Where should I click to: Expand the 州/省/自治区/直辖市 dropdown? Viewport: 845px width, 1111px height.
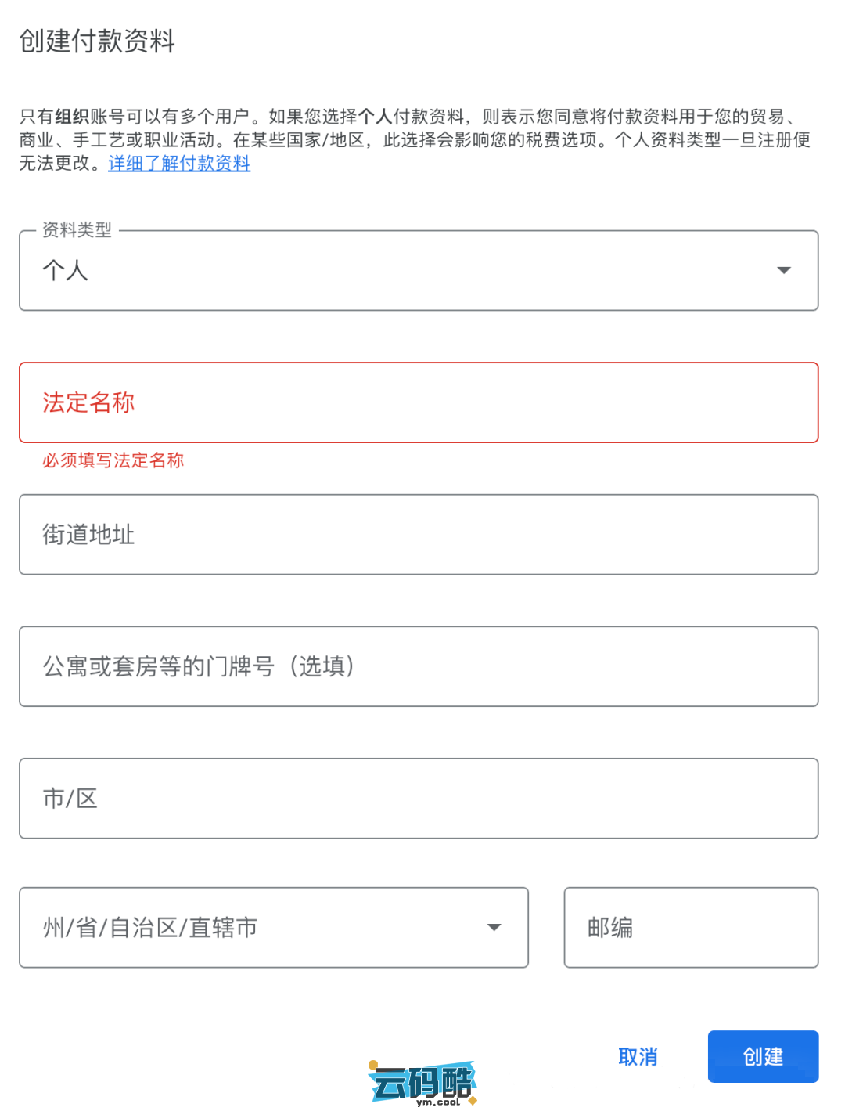(273, 928)
